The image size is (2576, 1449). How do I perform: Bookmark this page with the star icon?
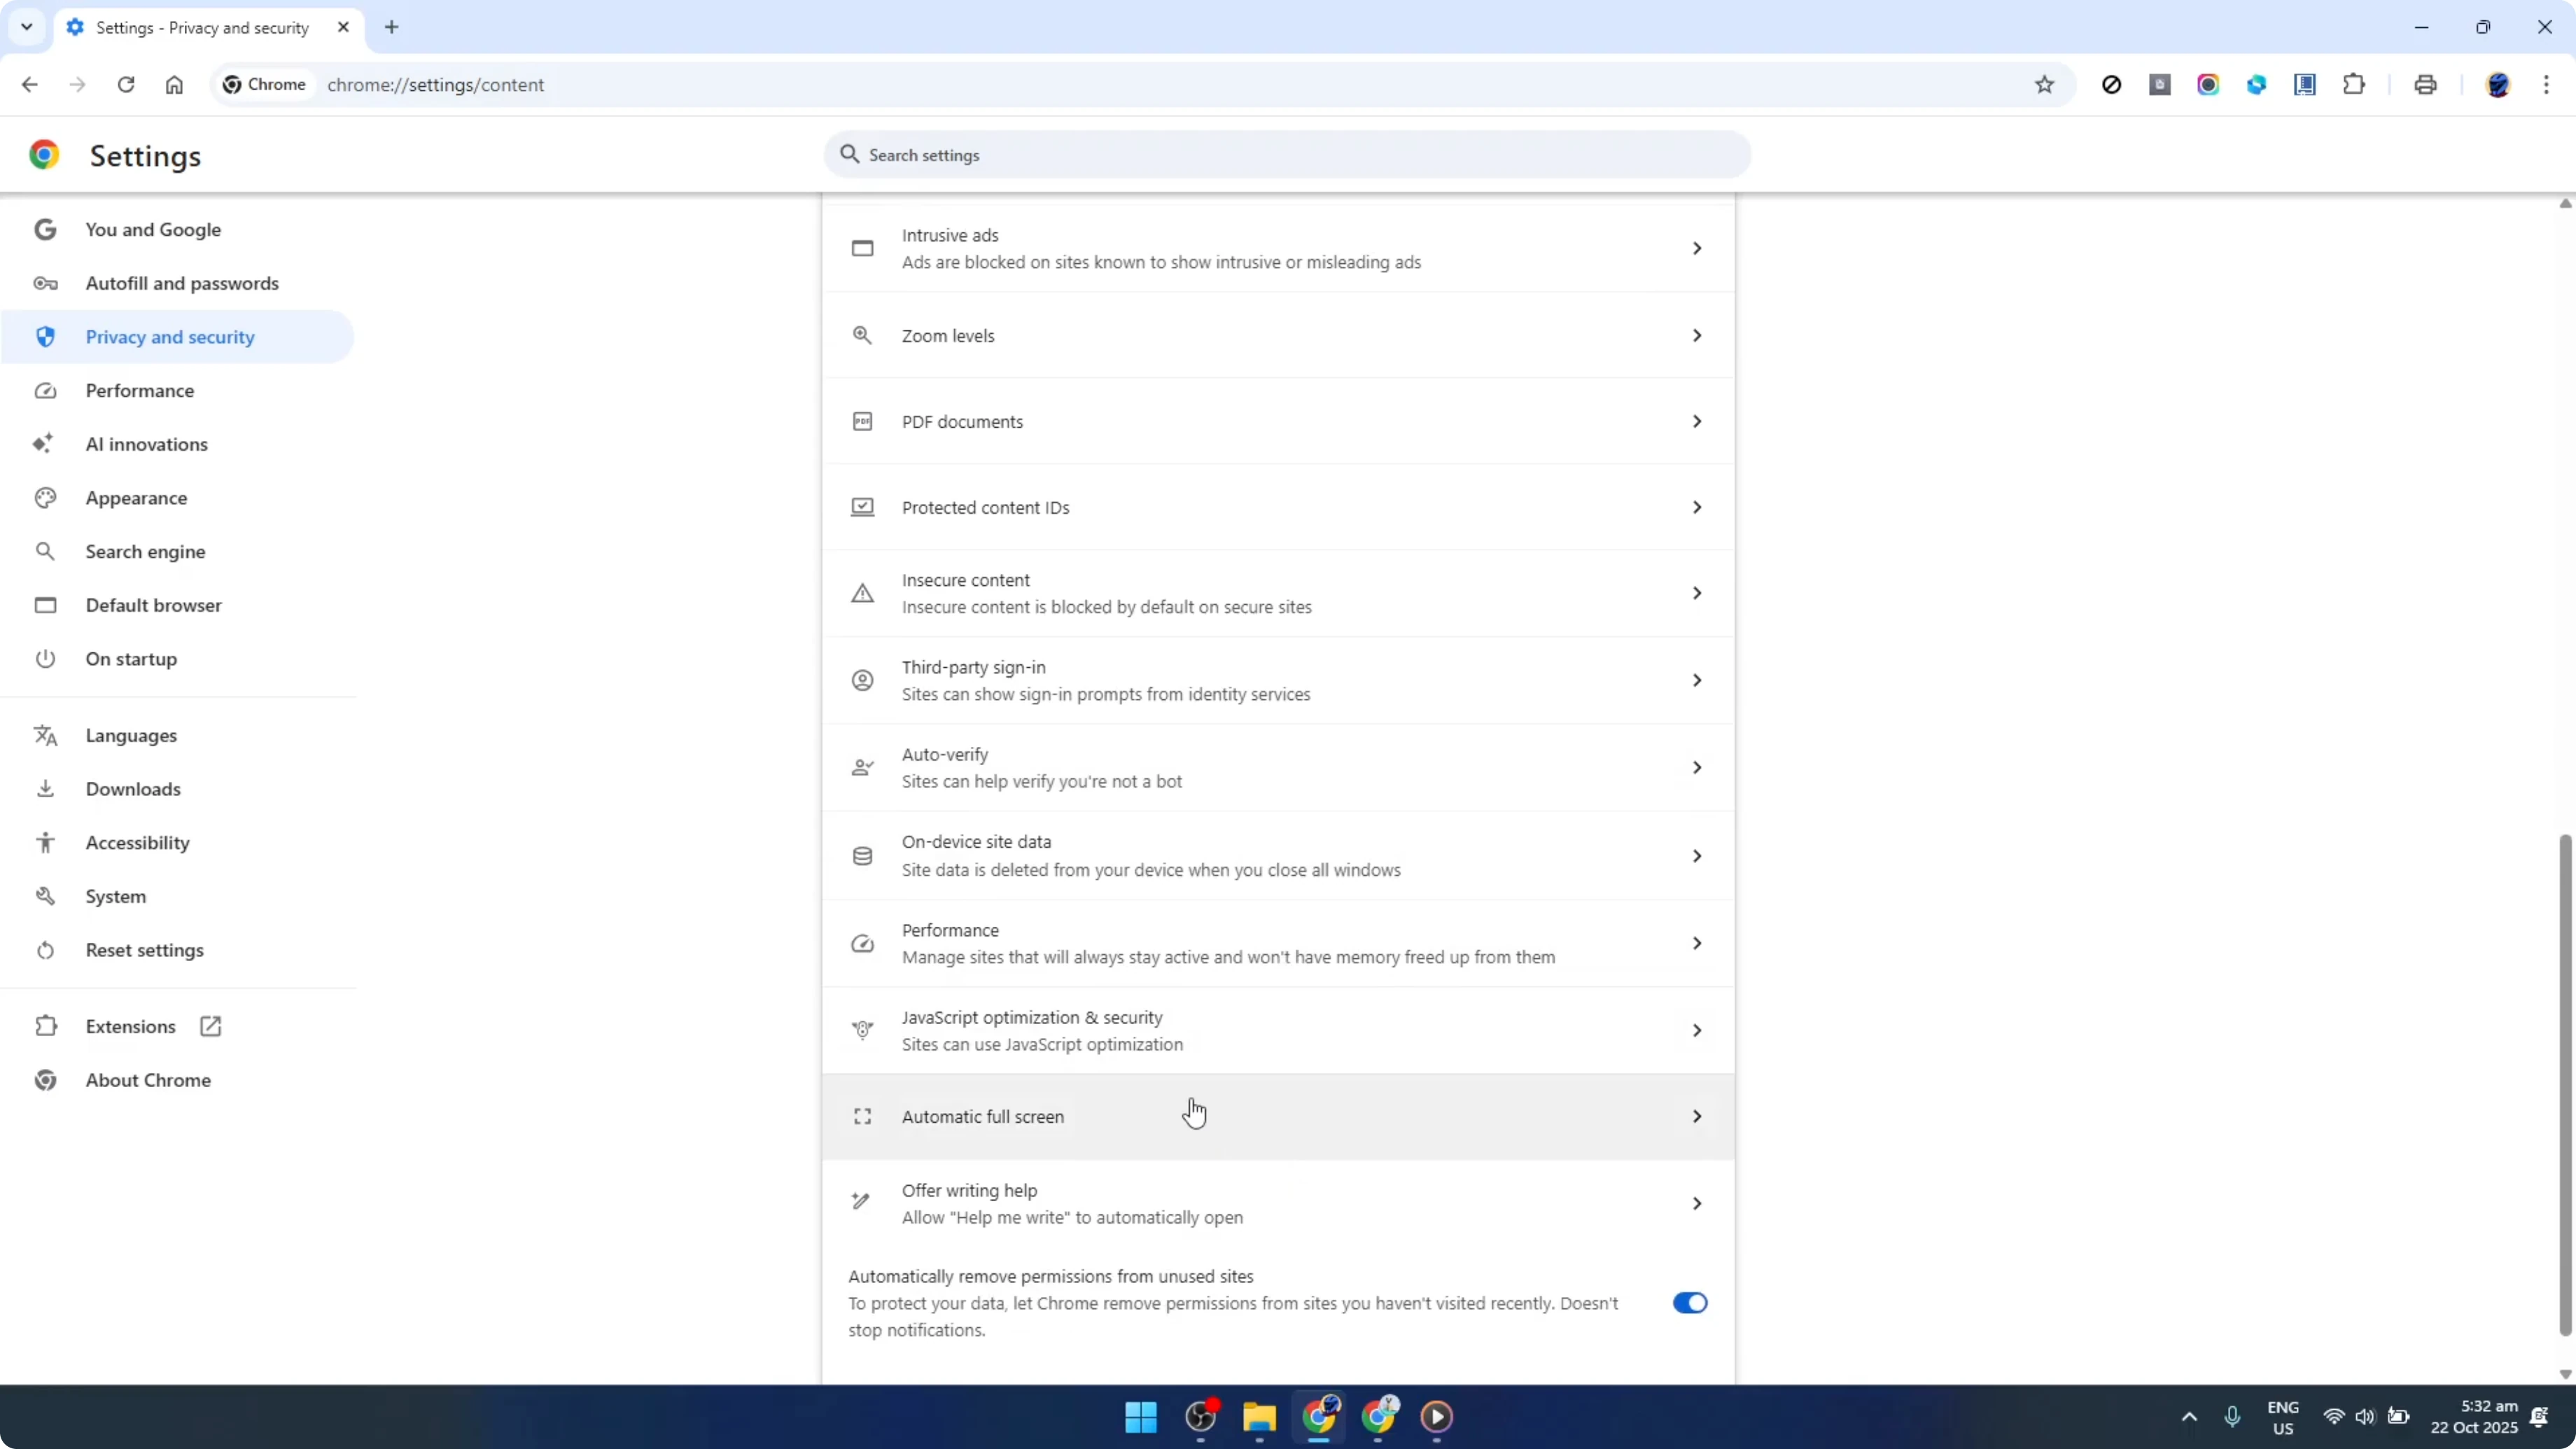pyautogui.click(x=2045, y=85)
